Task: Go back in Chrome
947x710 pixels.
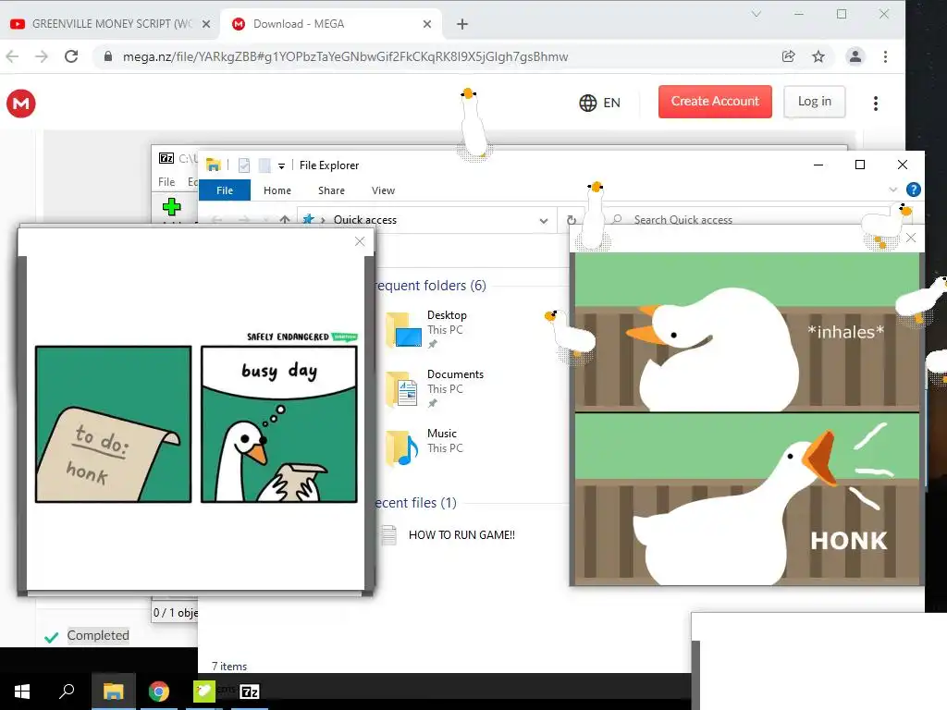Action: point(13,56)
